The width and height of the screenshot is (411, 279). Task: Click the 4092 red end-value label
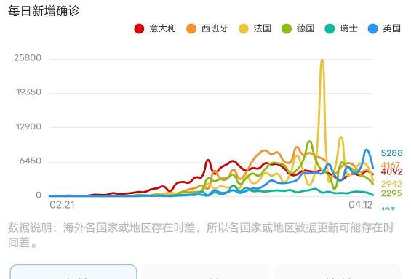tap(391, 171)
